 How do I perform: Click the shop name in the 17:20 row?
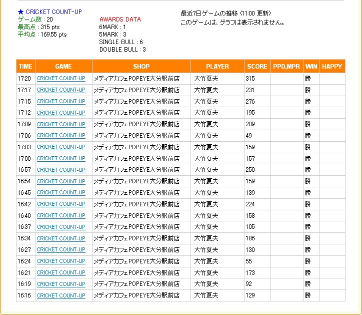pos(136,79)
